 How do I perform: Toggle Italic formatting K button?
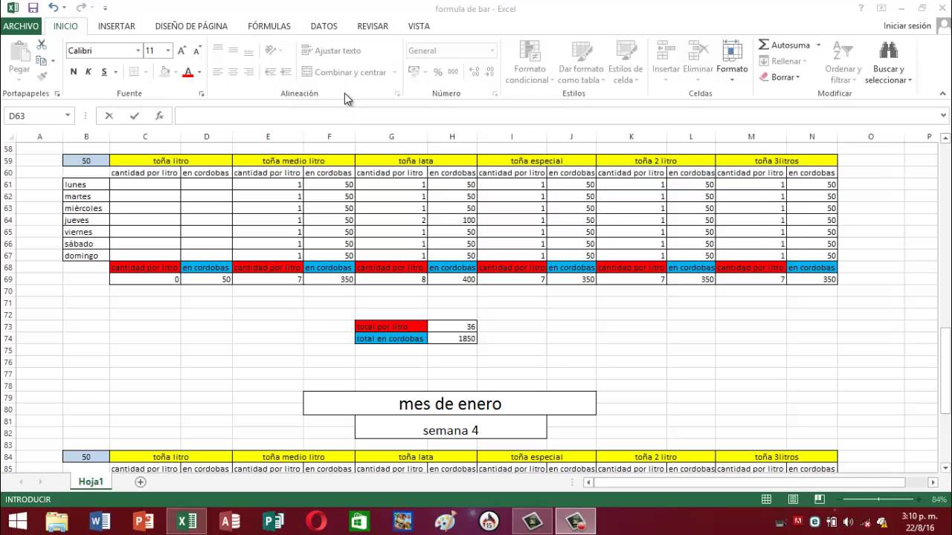point(89,72)
